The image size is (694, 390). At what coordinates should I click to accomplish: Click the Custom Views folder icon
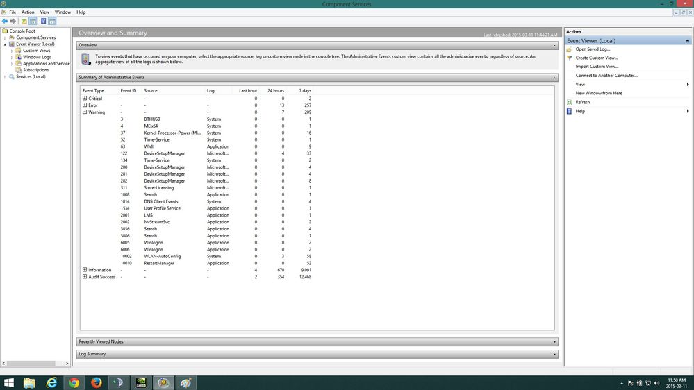(19, 51)
